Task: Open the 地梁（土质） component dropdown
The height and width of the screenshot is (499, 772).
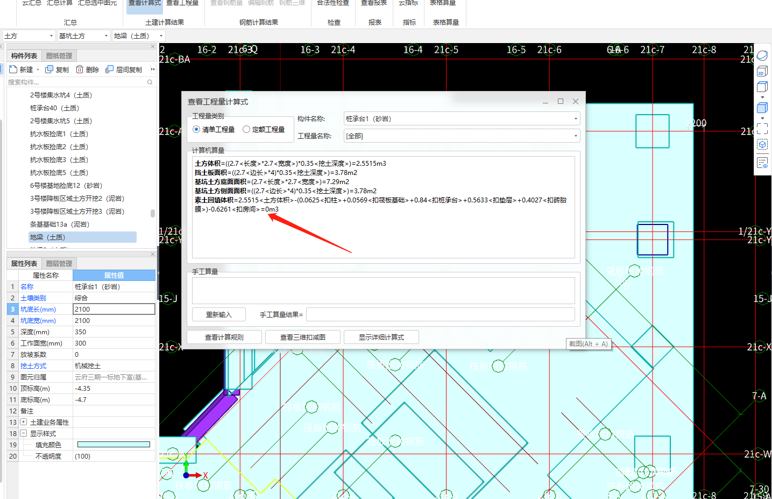Action: 161,36
